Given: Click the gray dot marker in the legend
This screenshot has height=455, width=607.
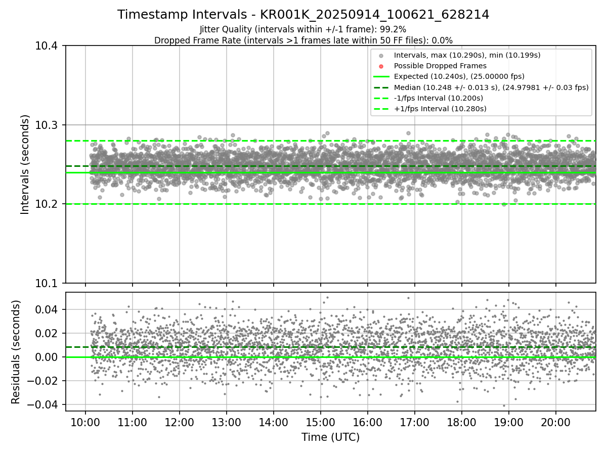Looking at the screenshot, I should coord(381,56).
